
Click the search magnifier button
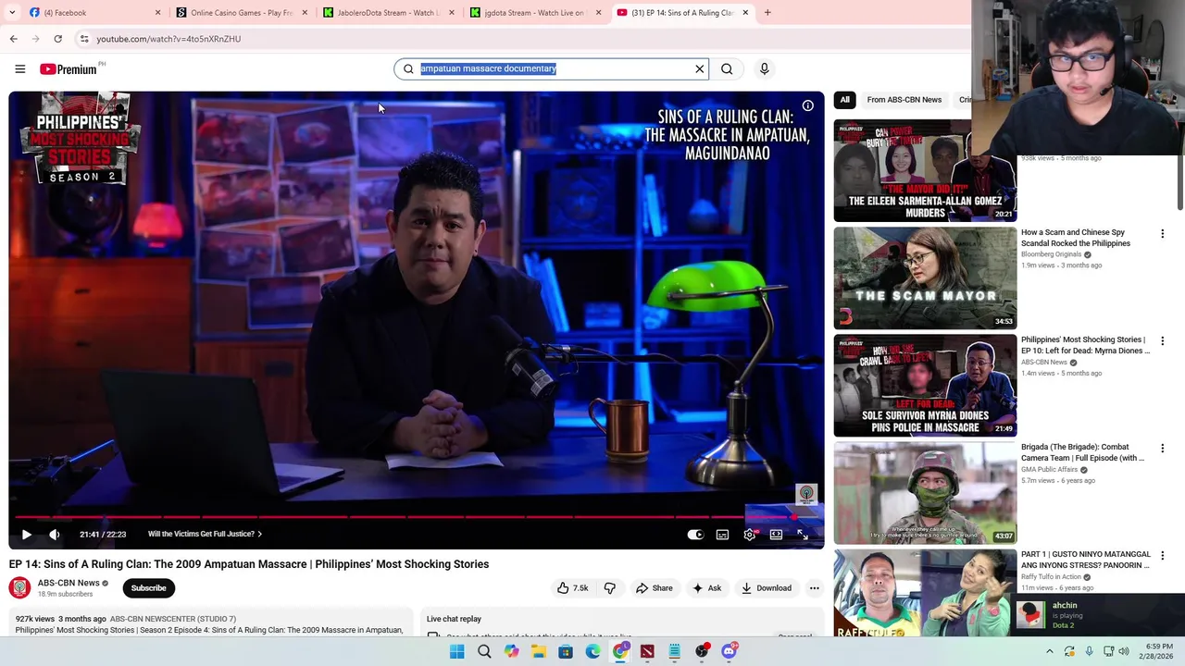click(727, 68)
